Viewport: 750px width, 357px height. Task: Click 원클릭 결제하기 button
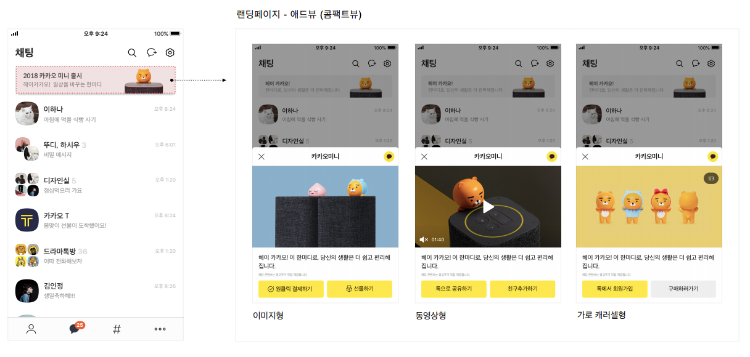[x=291, y=289]
